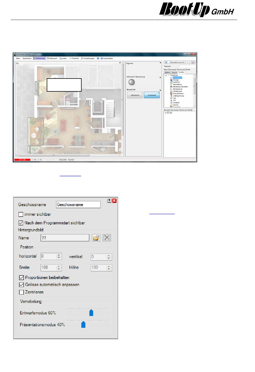Viewport: 255px width, 372px height.
Task: Select the Bewässerung icon
Action: tap(171, 89)
